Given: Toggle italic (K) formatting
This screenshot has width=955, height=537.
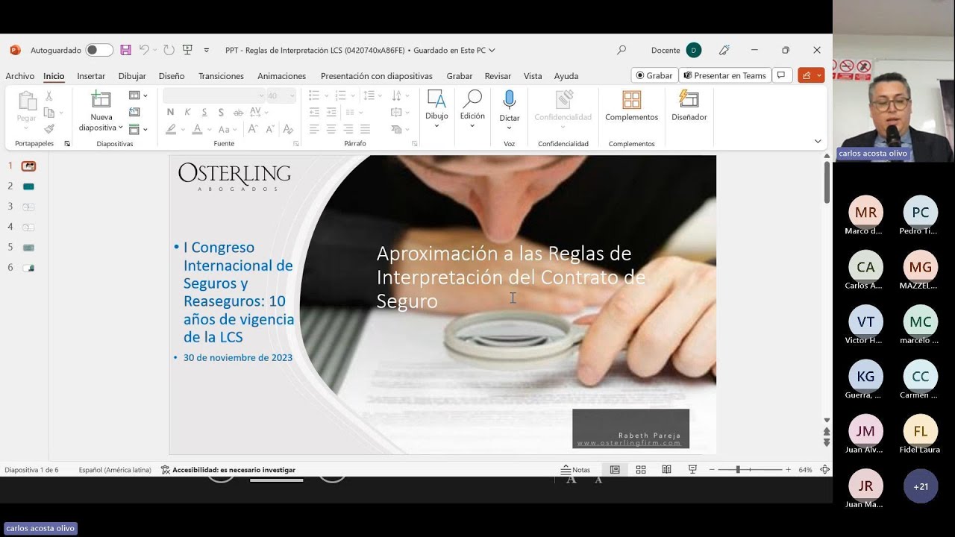Looking at the screenshot, I should pyautogui.click(x=187, y=112).
